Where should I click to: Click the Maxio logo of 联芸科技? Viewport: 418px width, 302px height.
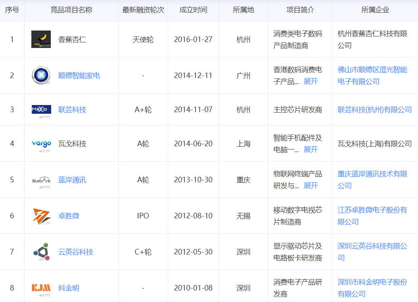coord(41,109)
